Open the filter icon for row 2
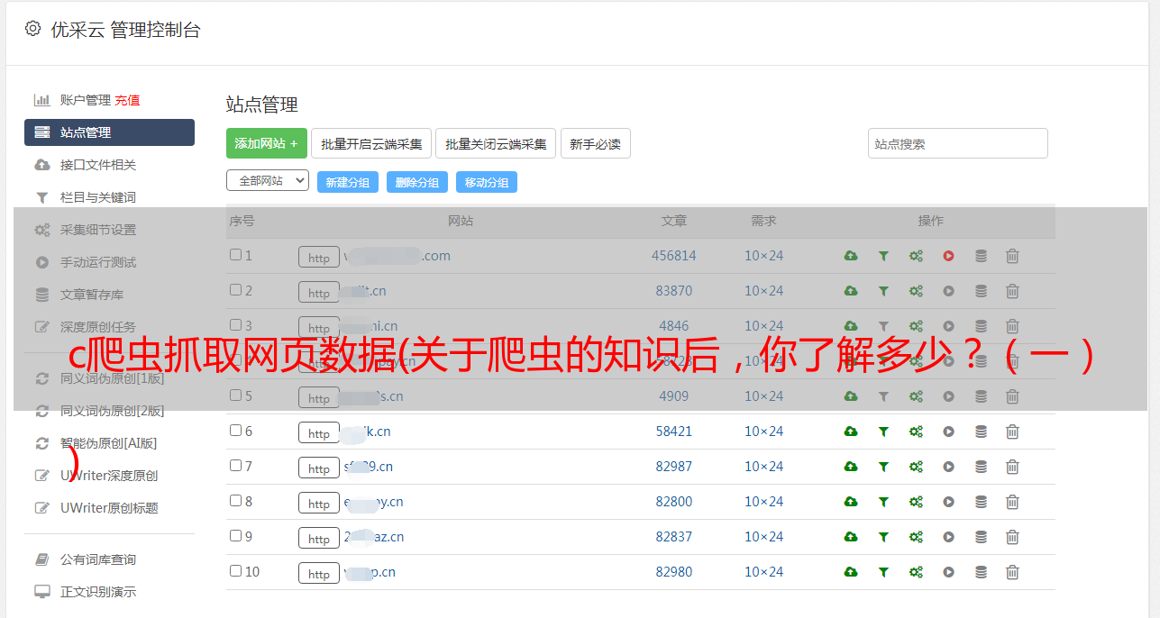Screen dimensions: 1160x618 (x=883, y=291)
